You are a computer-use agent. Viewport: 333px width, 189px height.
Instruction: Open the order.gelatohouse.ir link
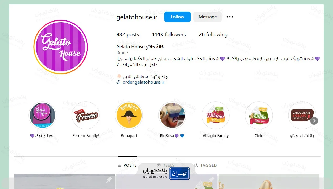(x=144, y=82)
